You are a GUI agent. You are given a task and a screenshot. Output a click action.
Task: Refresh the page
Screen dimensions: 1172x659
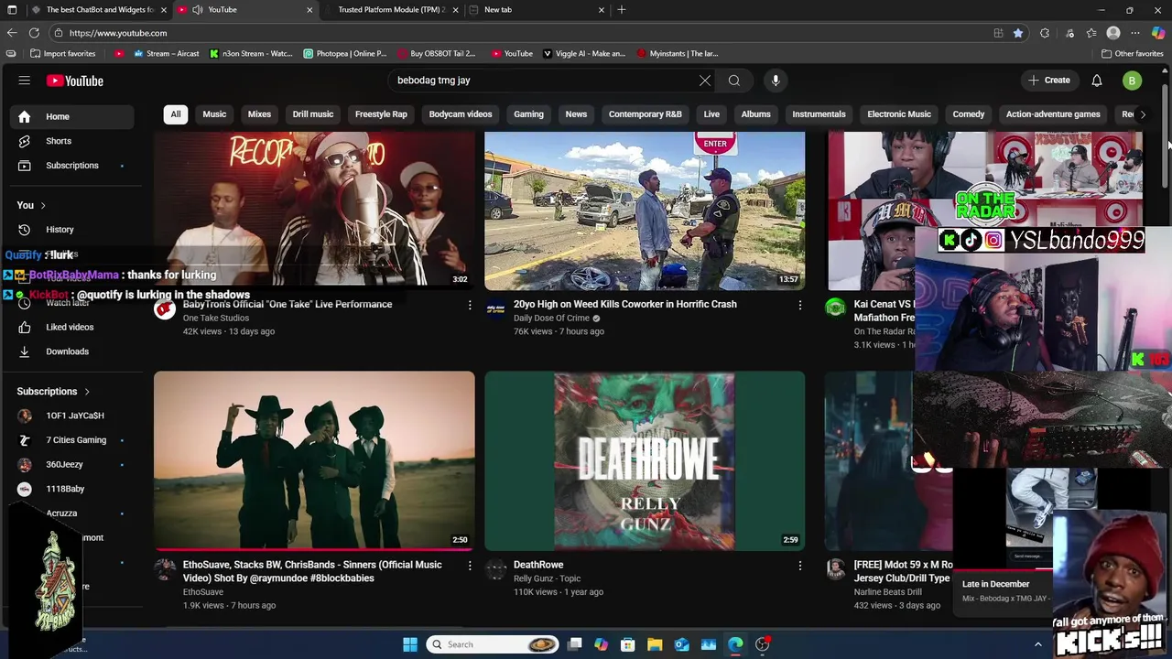pos(34,33)
